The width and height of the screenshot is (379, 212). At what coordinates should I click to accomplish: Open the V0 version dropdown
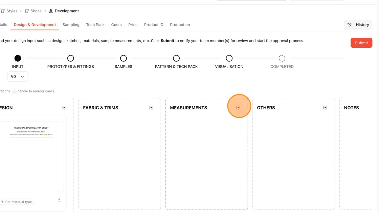[18, 77]
